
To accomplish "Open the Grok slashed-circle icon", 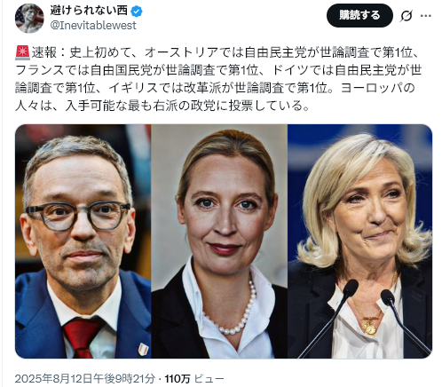I will point(406,16).
